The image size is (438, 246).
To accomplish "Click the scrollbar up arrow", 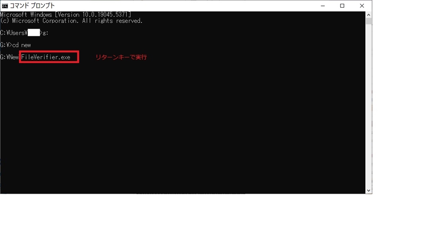I will [x=368, y=15].
